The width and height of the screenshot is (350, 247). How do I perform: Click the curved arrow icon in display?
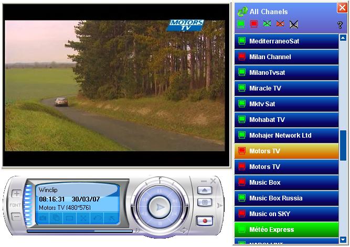[x=97, y=218]
